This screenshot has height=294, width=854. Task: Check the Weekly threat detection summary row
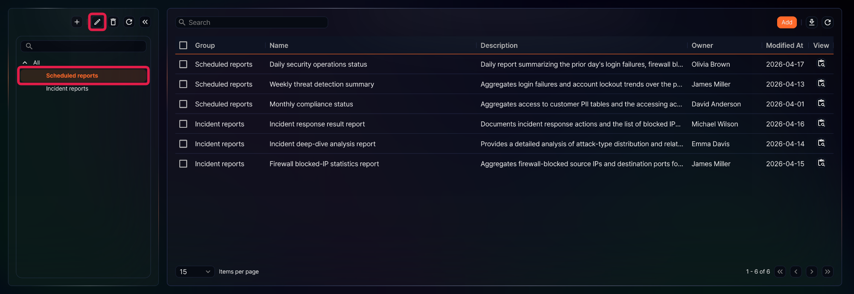tap(183, 84)
